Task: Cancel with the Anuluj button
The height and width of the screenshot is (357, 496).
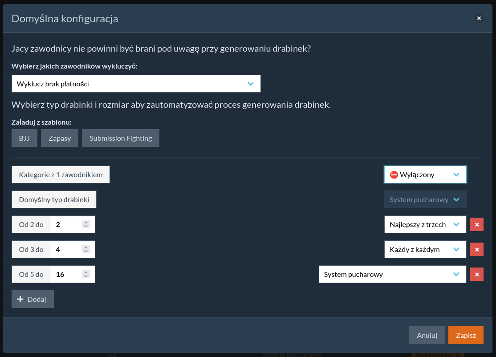Action: click(x=427, y=335)
